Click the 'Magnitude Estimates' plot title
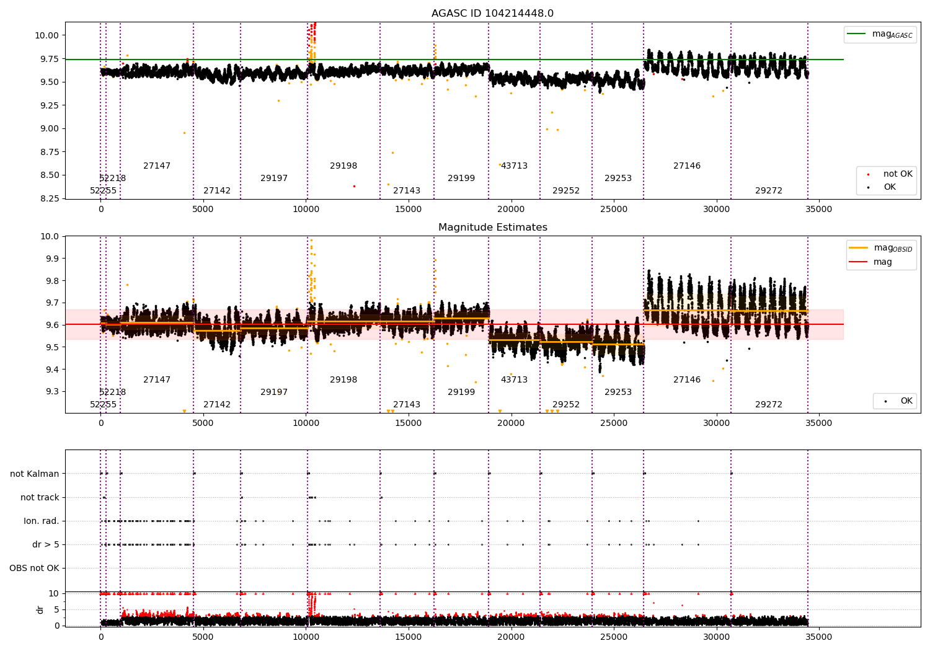This screenshot has width=930, height=651. [x=493, y=228]
